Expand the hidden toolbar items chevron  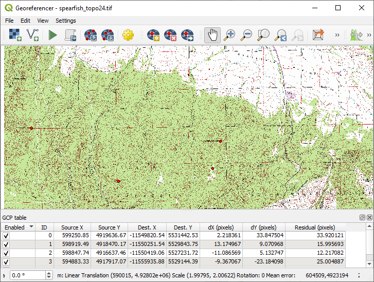tap(337, 35)
